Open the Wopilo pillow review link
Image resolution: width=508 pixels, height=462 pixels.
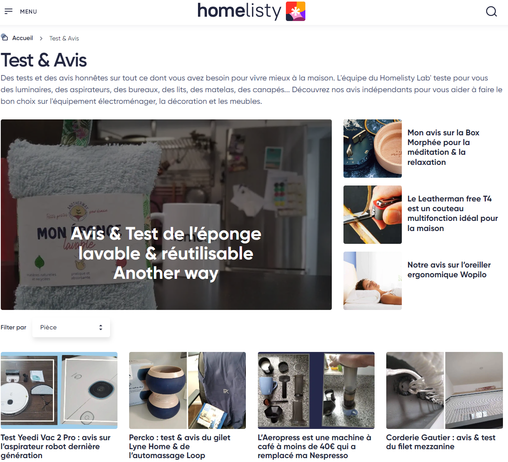[x=449, y=269]
